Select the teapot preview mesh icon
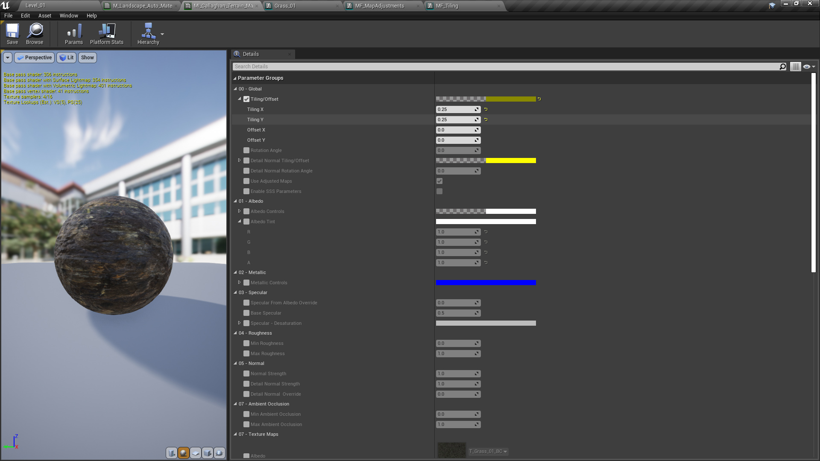Image resolution: width=820 pixels, height=461 pixels. tap(220, 453)
